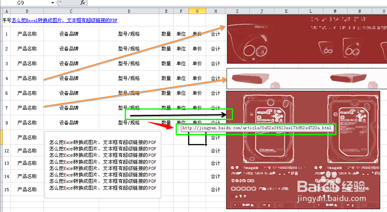
Task: Select the router devices picture
Action: click(307, 78)
